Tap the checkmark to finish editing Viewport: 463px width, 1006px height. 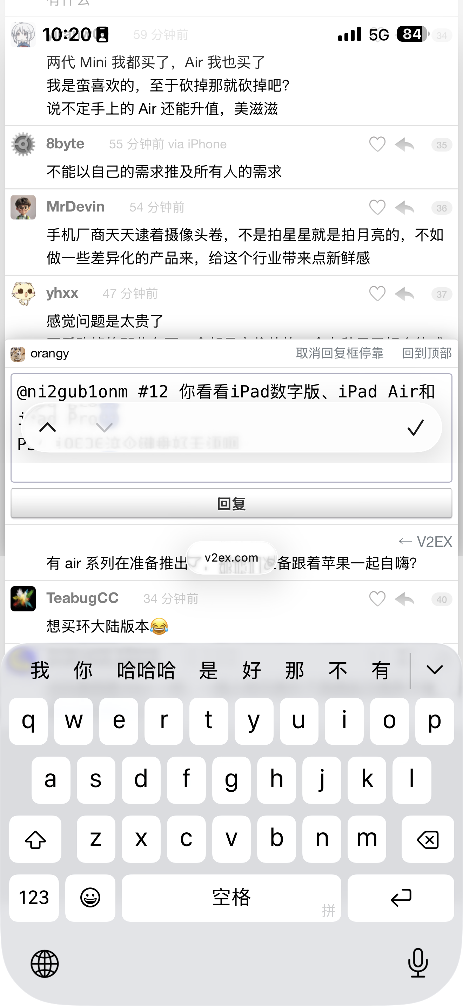point(415,427)
